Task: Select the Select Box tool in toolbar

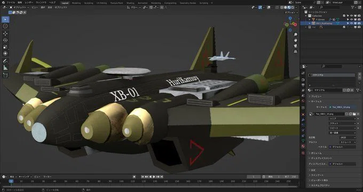Action: click(x=5, y=19)
